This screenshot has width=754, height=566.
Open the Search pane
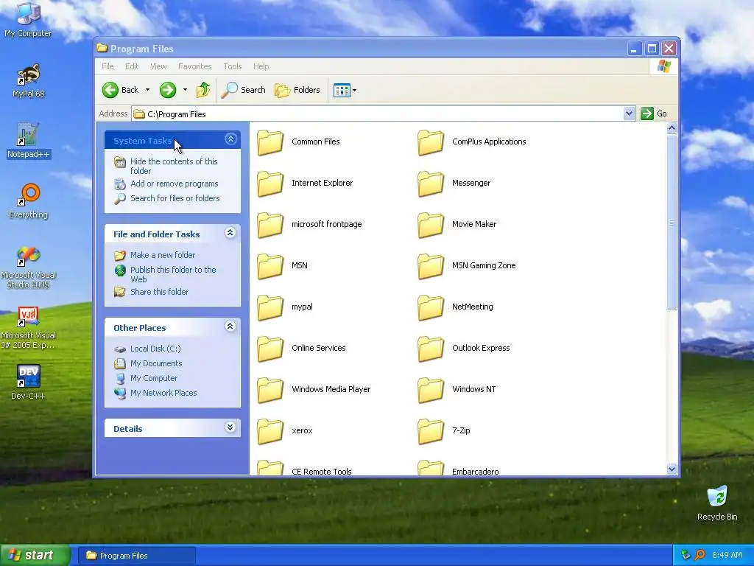click(x=243, y=90)
